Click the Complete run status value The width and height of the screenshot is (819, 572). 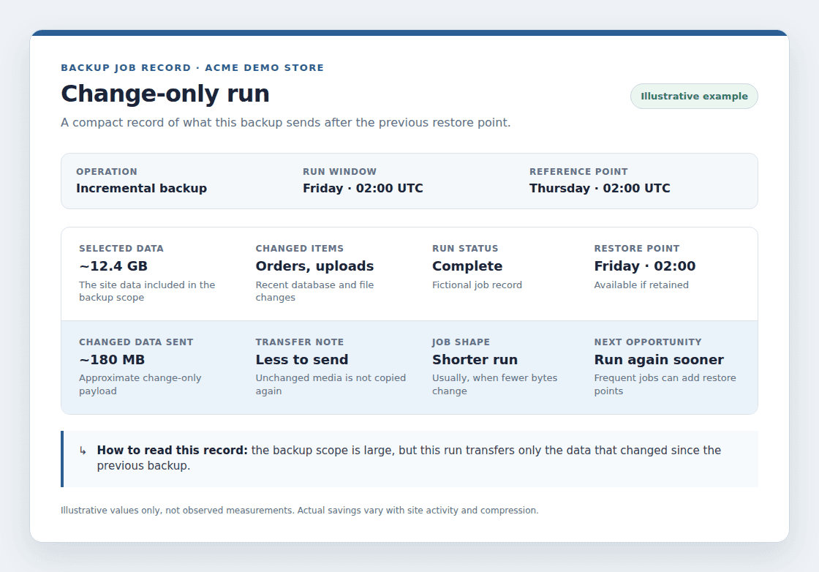click(467, 266)
